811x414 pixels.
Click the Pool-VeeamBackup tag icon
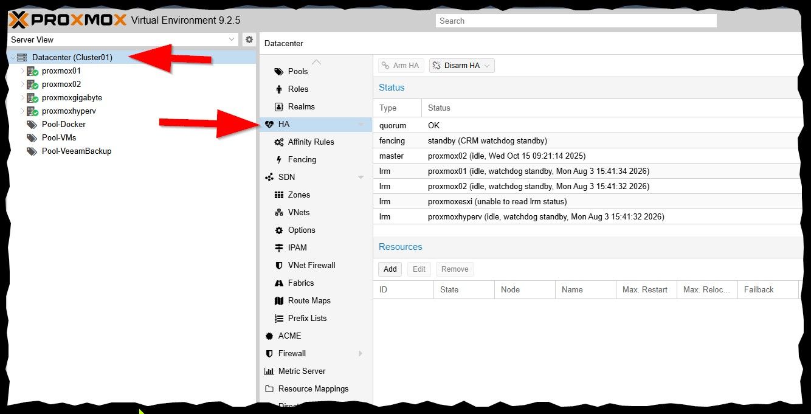pos(32,151)
